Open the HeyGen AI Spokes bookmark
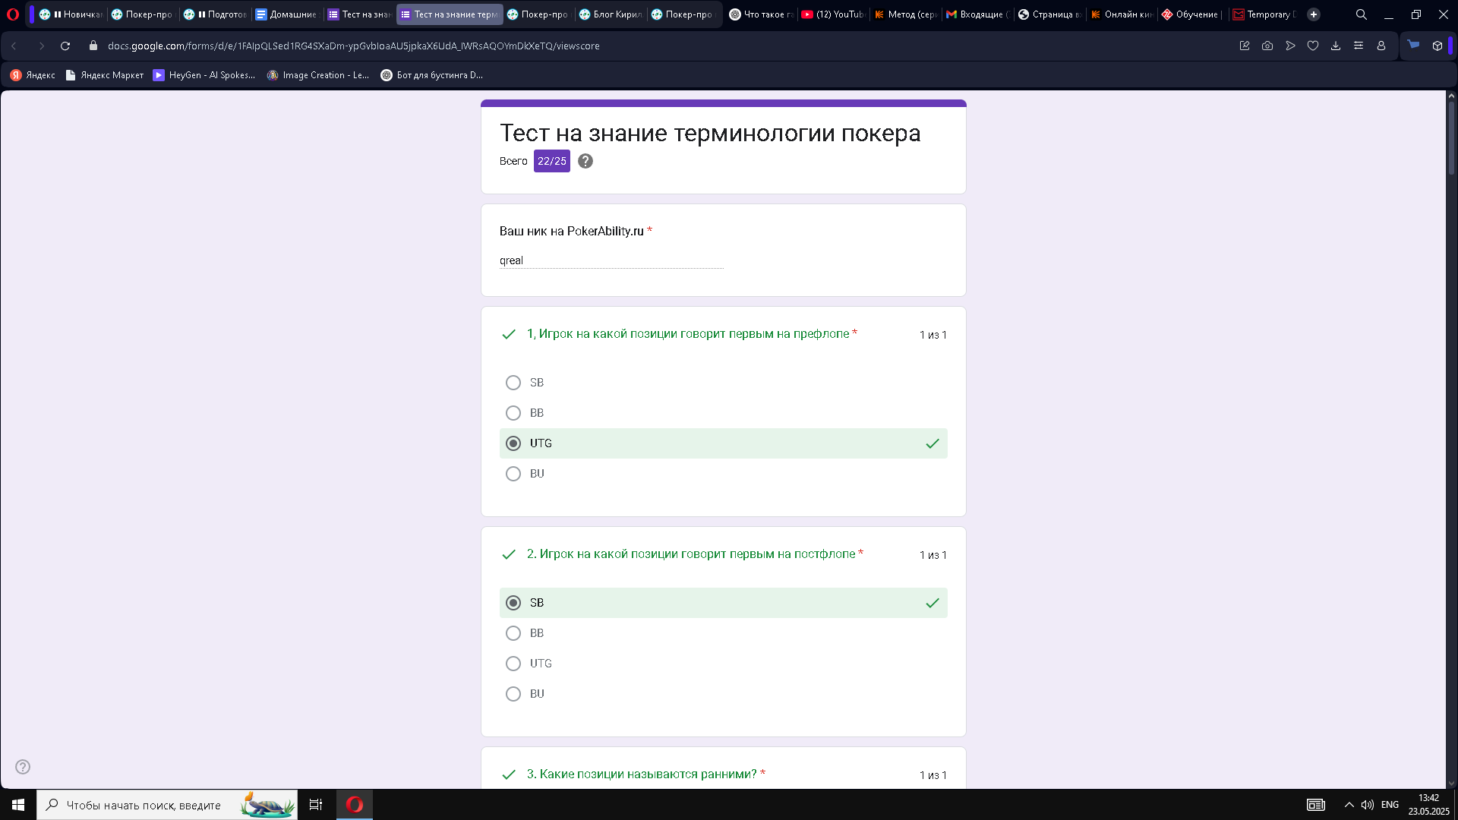 coord(204,75)
